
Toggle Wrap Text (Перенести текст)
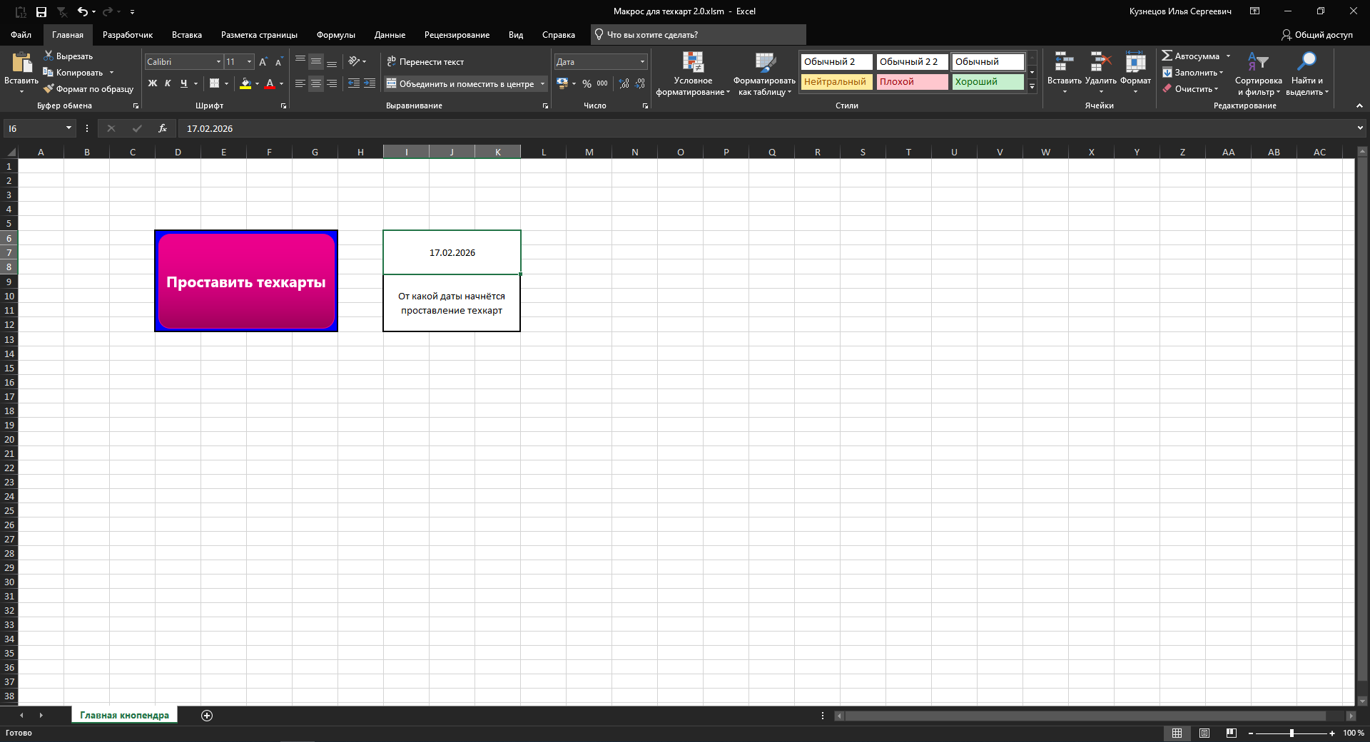click(425, 62)
